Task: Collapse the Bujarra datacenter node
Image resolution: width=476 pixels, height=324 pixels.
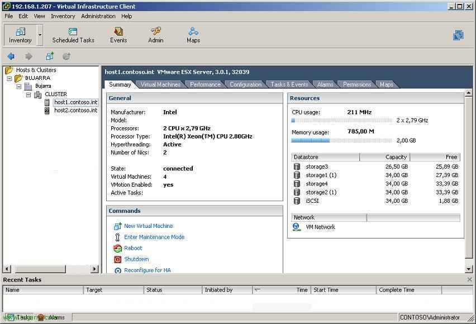Action: click(19, 87)
